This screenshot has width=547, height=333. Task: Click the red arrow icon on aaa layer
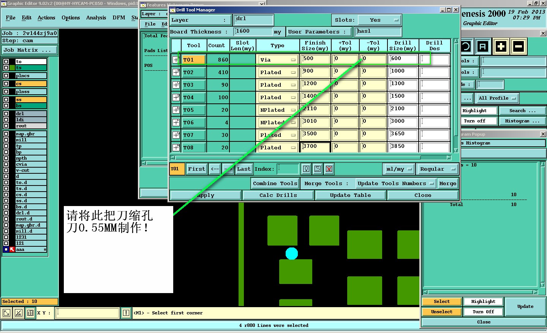(x=12, y=249)
